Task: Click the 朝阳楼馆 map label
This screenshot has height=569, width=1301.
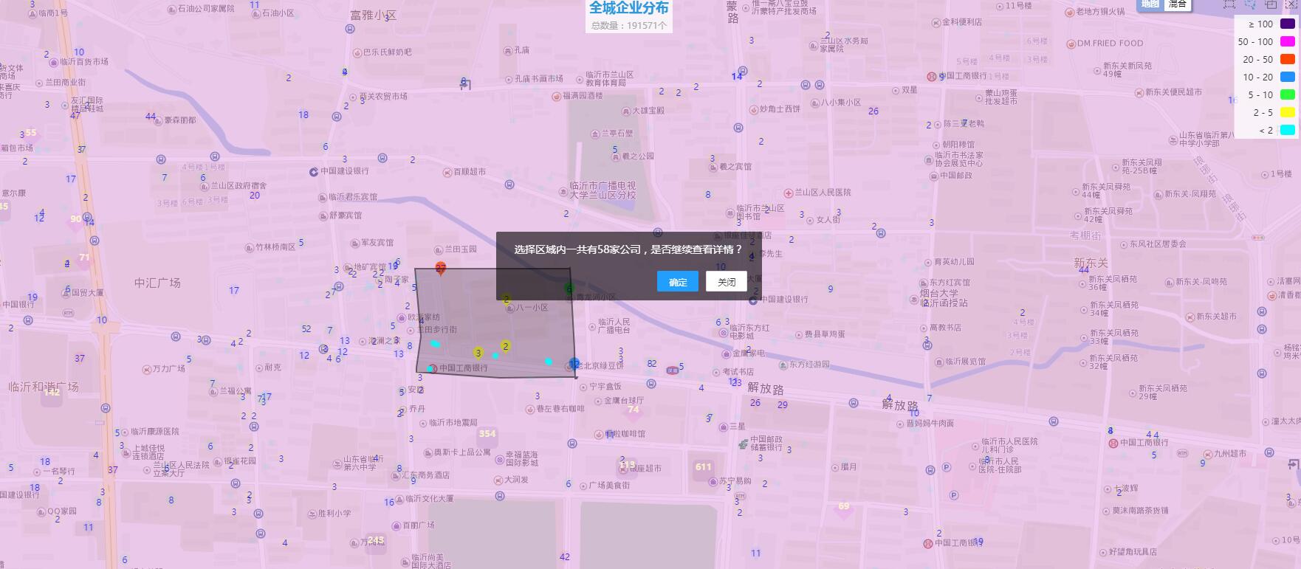Action: click(958, 145)
